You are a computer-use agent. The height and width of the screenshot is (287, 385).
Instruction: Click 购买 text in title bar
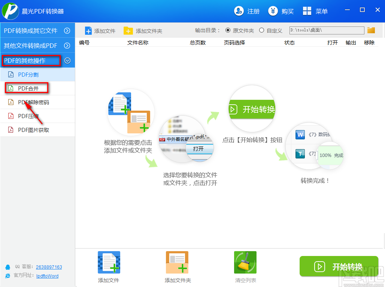click(288, 11)
